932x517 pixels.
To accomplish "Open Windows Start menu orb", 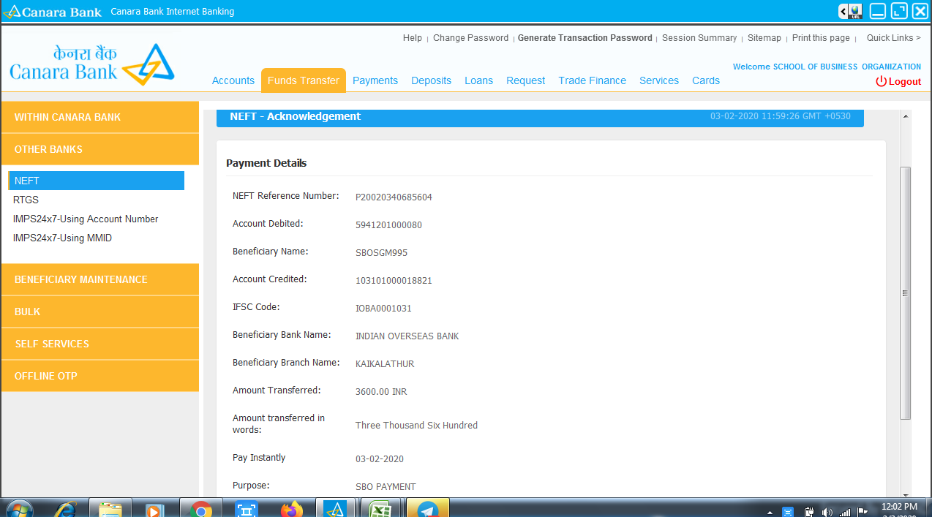I will coord(18,509).
